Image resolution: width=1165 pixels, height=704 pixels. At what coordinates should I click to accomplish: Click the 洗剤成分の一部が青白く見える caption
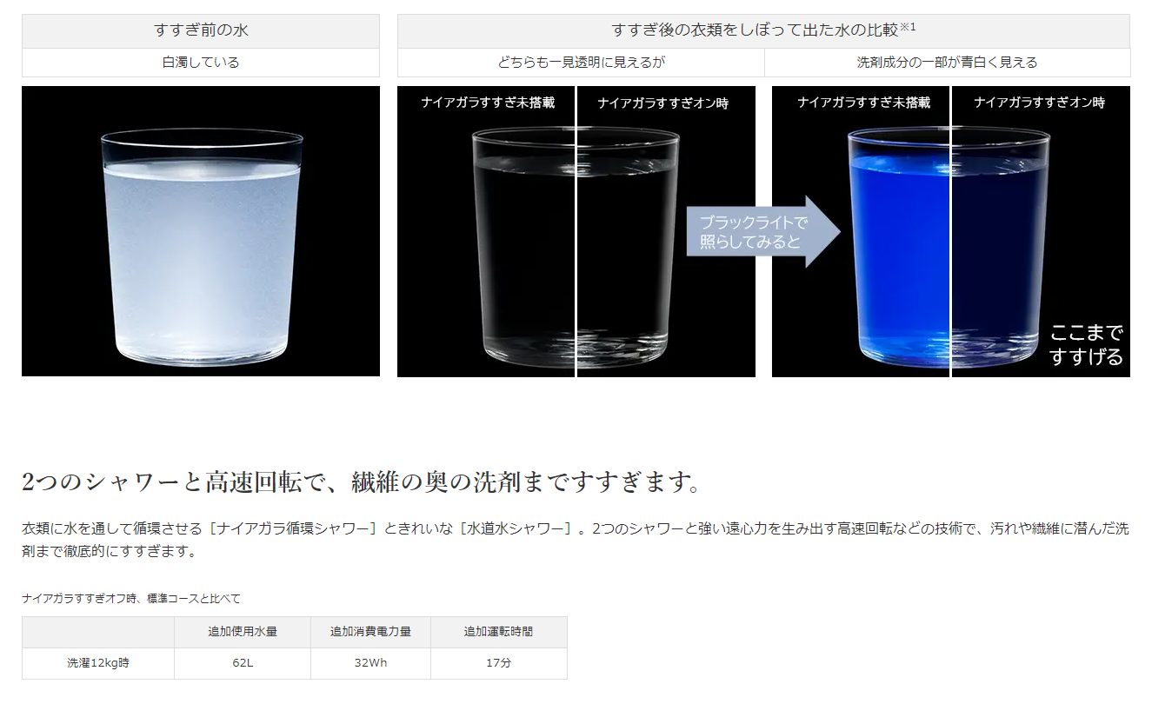[948, 63]
